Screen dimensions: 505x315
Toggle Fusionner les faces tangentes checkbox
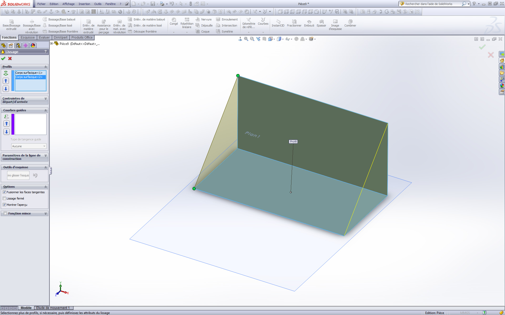(4, 192)
